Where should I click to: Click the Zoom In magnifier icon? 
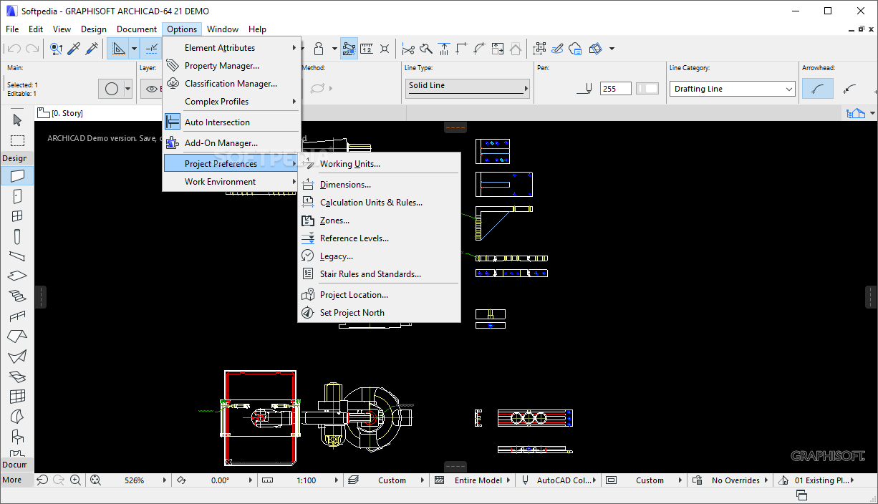pos(75,480)
